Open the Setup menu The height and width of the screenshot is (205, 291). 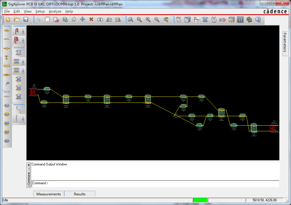click(x=40, y=11)
